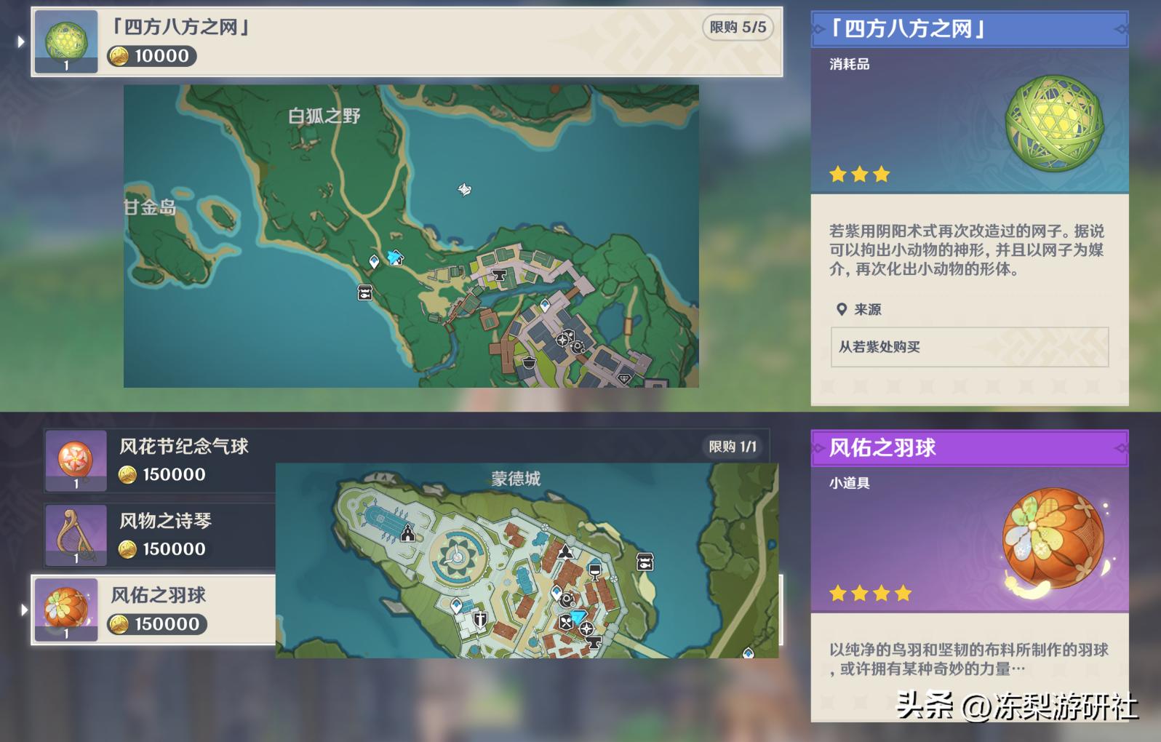Click the trefoil icon in Mondstadt
Image resolution: width=1161 pixels, height=742 pixels.
pyautogui.click(x=564, y=553)
